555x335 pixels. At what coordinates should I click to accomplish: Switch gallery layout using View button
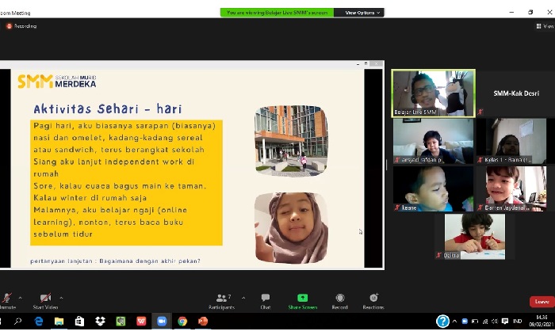tap(545, 26)
